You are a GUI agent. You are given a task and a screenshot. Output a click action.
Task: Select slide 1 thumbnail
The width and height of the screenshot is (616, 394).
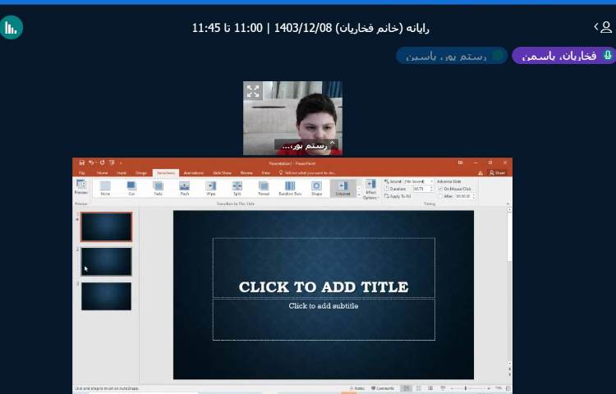[x=106, y=227]
